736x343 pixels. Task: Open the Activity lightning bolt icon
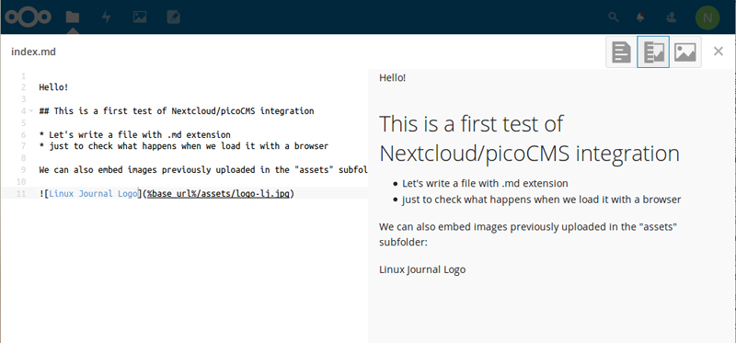coord(107,17)
